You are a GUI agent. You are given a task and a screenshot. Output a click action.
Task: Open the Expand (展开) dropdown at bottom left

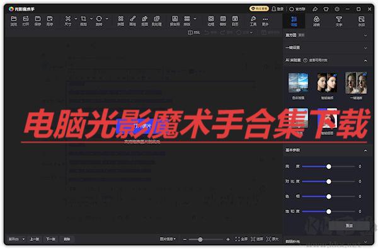pyautogui.click(x=16, y=239)
